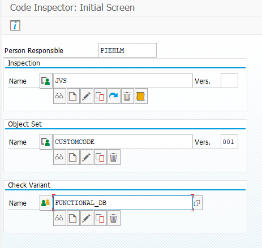
Task: Click the Person Responsible field PIEHLM
Action: pyautogui.click(x=127, y=50)
